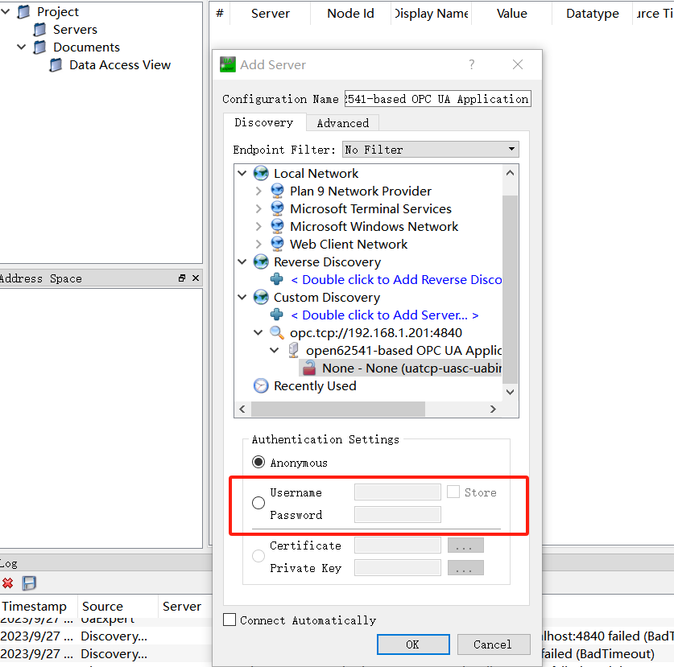Image resolution: width=674 pixels, height=667 pixels.
Task: Click the Local Network globe icon
Action: pos(261,173)
